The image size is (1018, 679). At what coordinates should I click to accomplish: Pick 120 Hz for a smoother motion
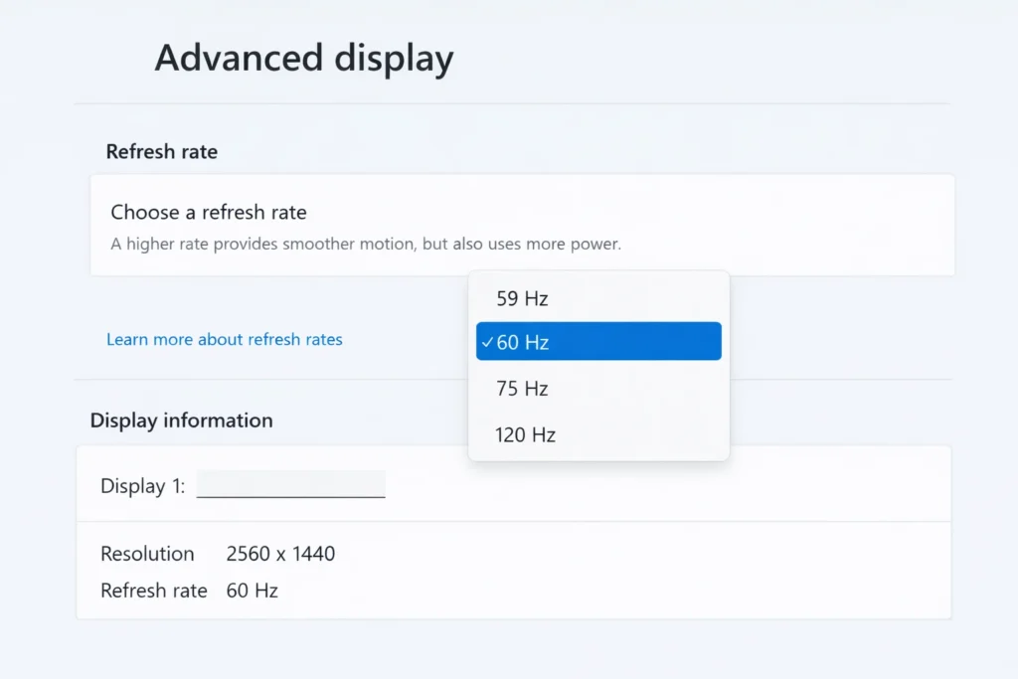point(526,434)
